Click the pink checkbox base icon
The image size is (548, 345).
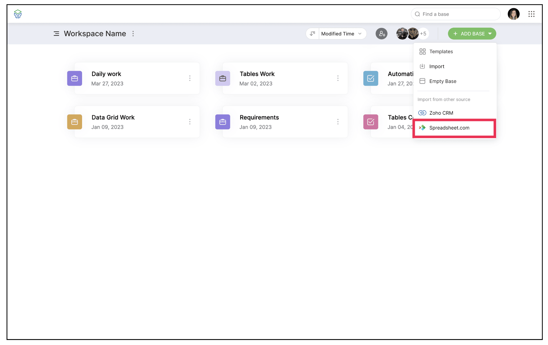[371, 122]
